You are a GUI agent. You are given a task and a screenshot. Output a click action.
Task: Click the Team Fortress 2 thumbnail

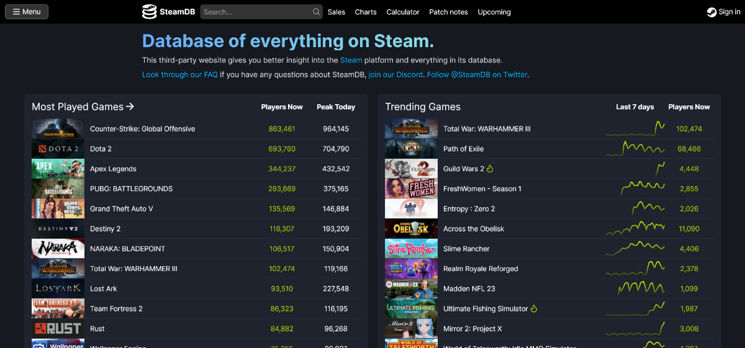(58, 308)
